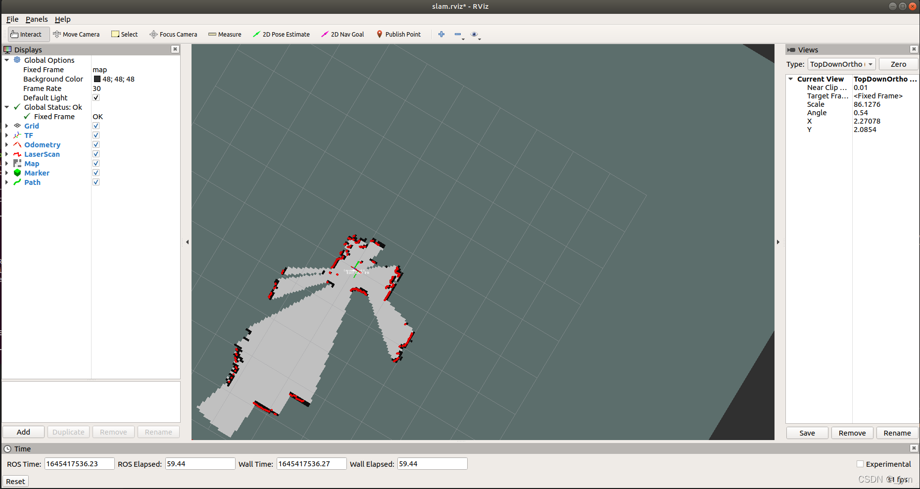Click the Frame Rate value 30
The image size is (920, 489).
tap(97, 89)
